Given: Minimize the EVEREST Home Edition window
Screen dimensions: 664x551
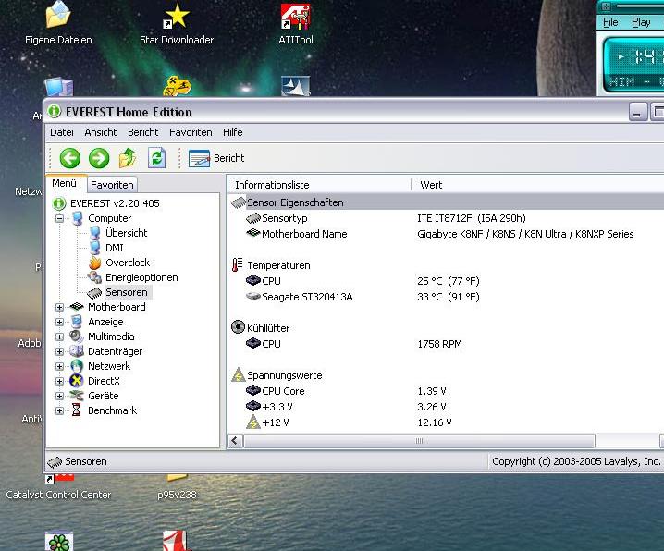Looking at the screenshot, I should click(x=638, y=112).
